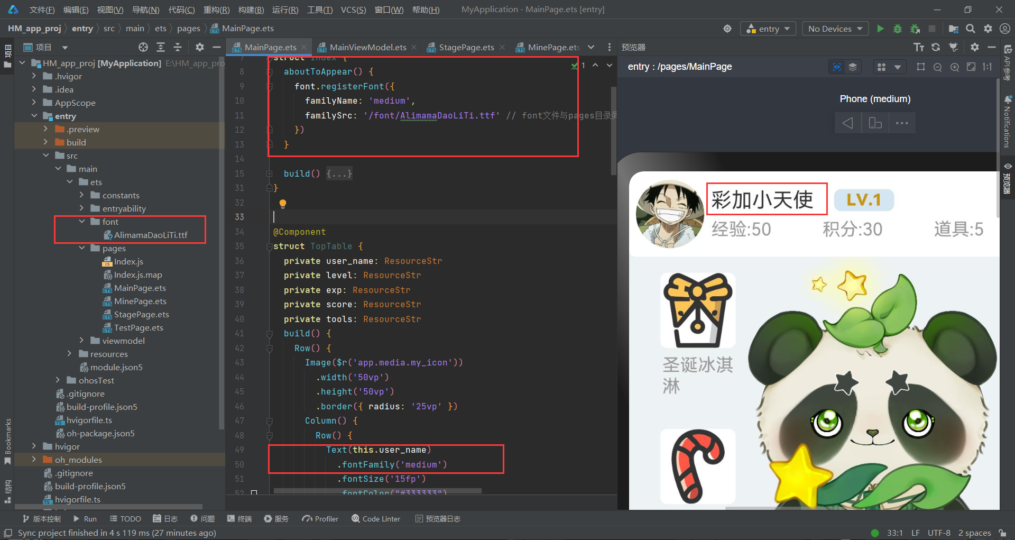Zoom out the previewer
Viewport: 1015px width, 540px height.
click(x=937, y=67)
